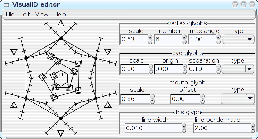Click the lower-right triangle glyph in canvas

click(x=108, y=105)
